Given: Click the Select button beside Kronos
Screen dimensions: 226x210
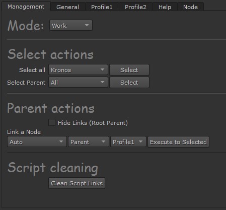Looking at the screenshot, I should pyautogui.click(x=129, y=69).
